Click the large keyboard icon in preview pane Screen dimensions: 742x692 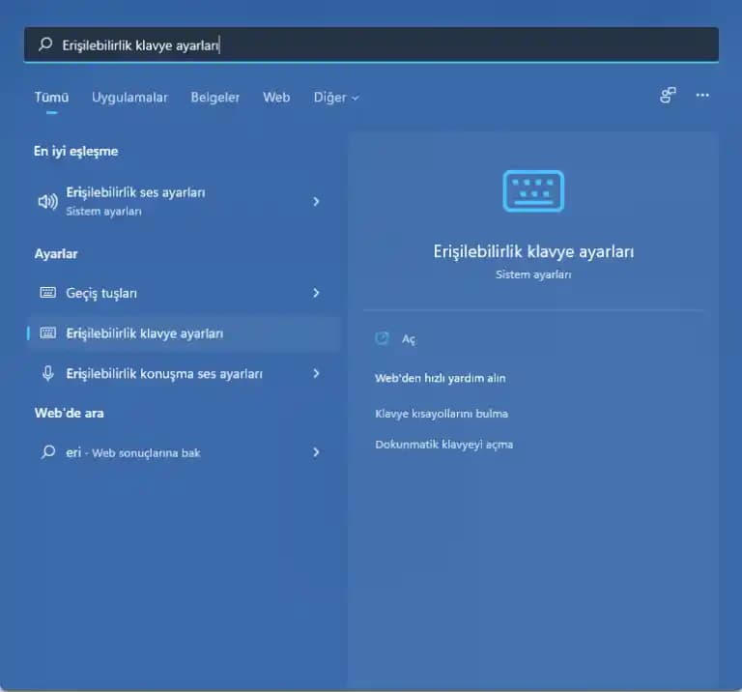point(533,191)
